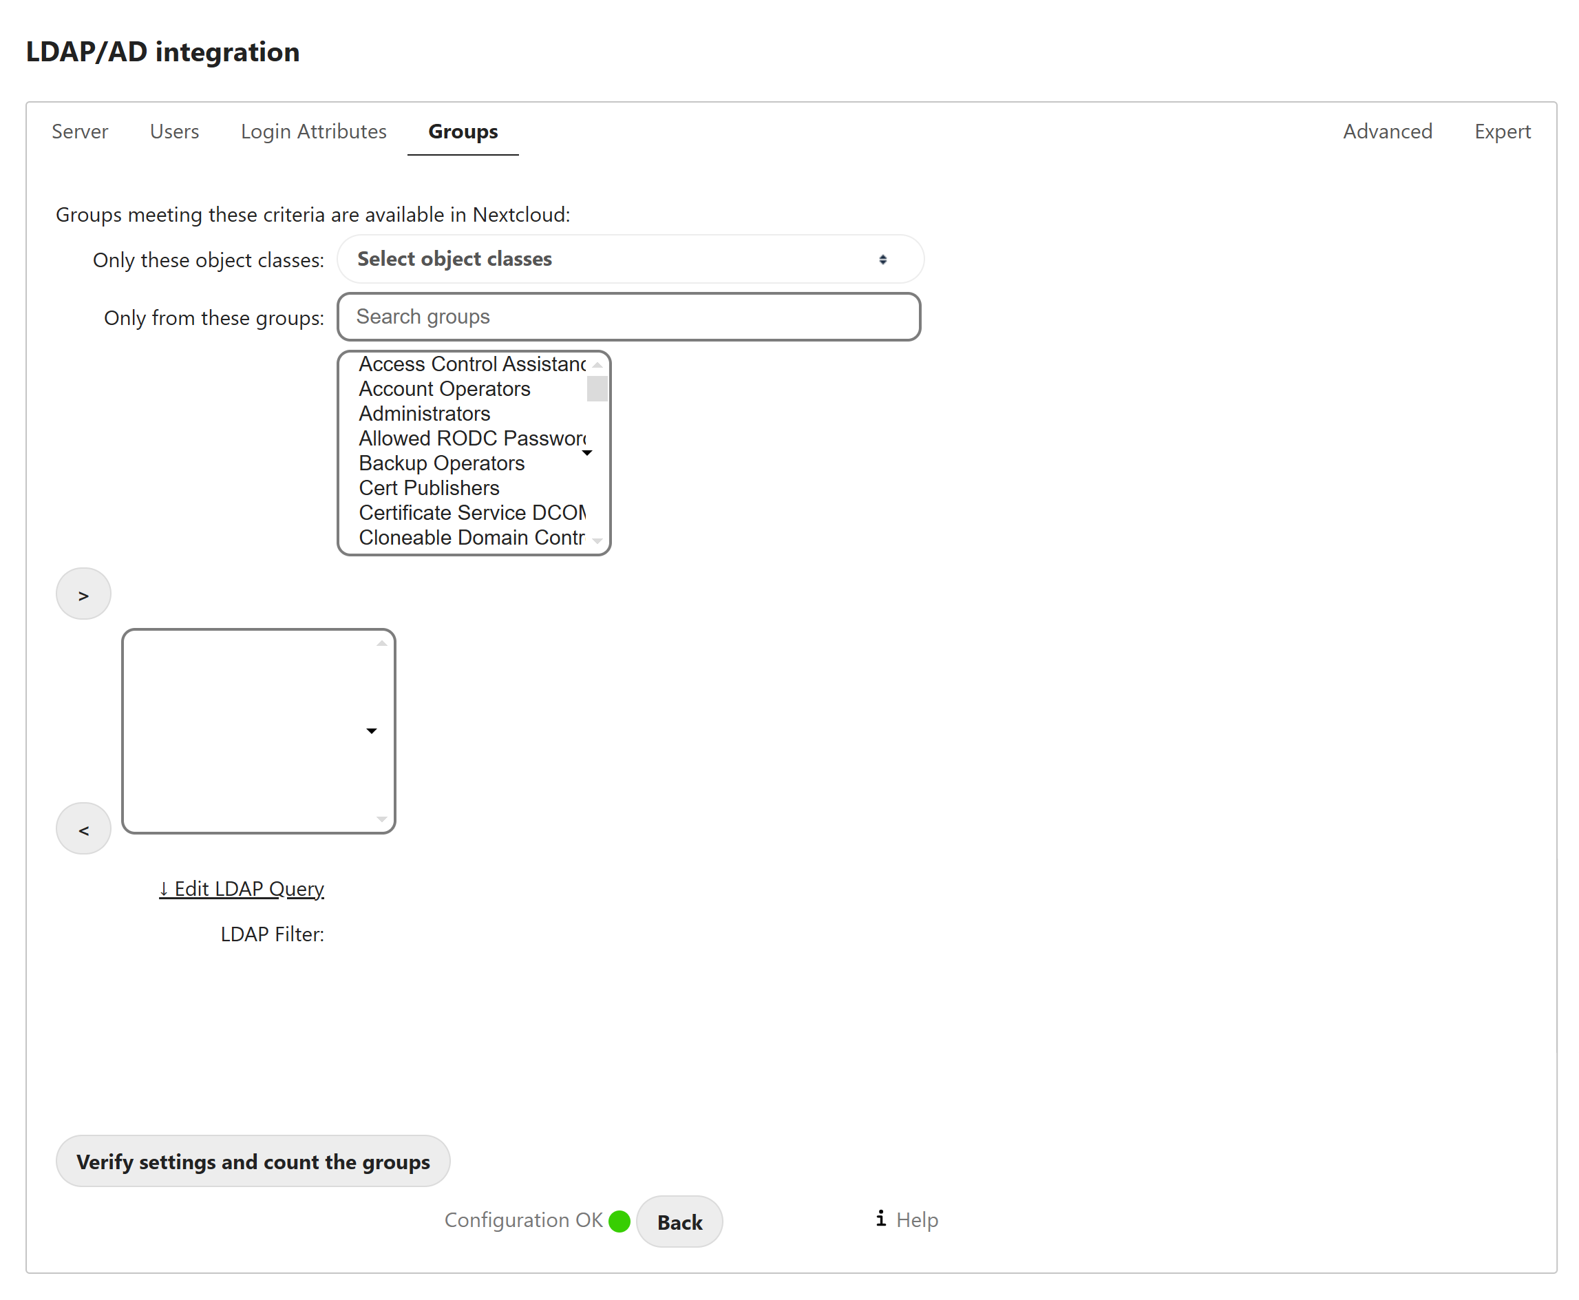
Task: Focus the Search groups input field
Action: tap(629, 317)
